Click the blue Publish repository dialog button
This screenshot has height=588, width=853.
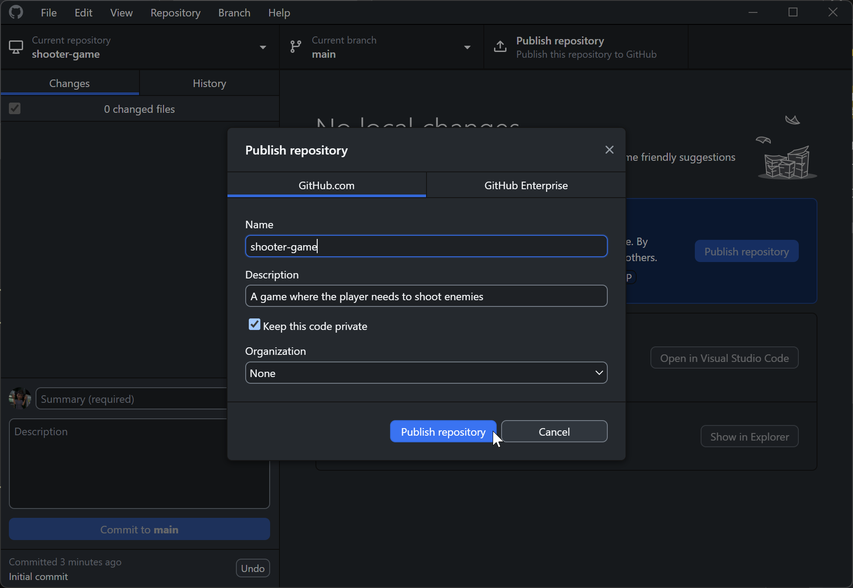(443, 432)
